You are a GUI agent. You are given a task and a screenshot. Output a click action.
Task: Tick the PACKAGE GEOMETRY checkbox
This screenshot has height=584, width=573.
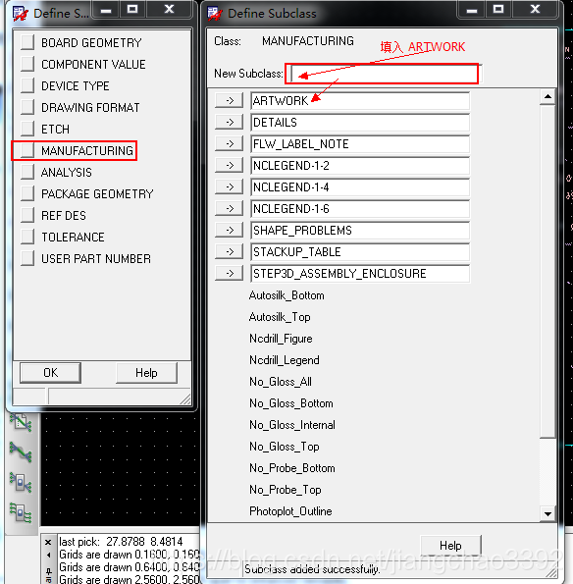click(27, 193)
